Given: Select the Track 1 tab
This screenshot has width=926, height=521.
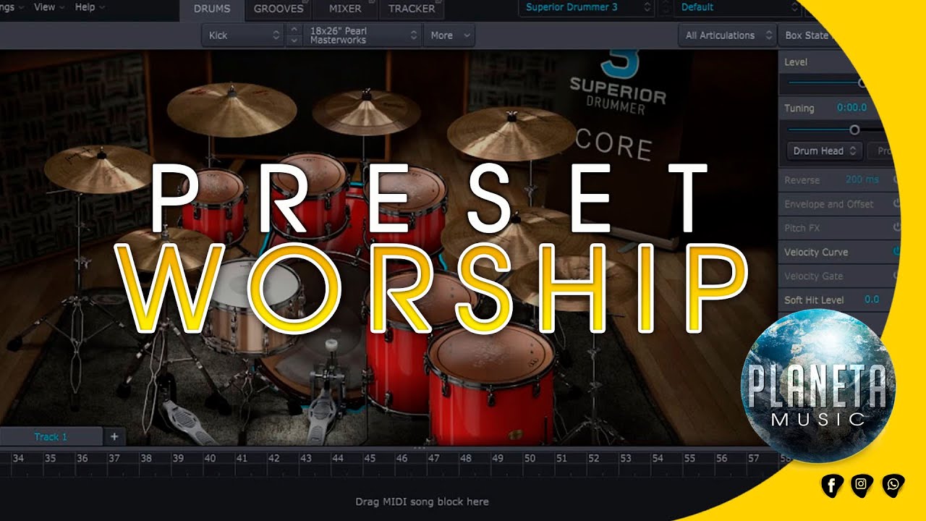Looking at the screenshot, I should click(51, 436).
